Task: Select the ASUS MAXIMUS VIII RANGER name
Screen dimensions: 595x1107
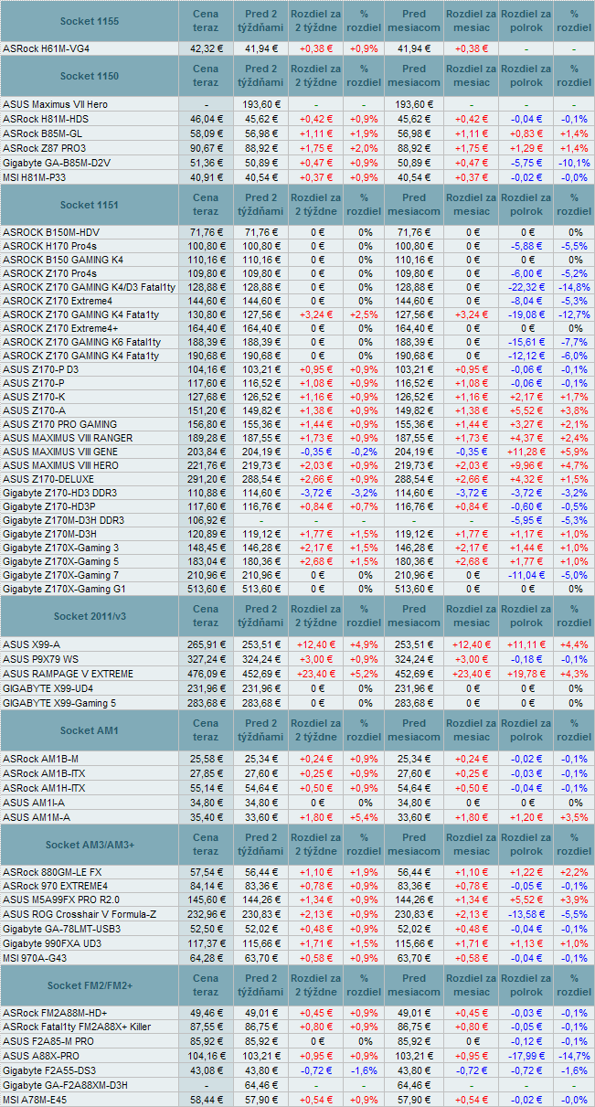Action: [68, 439]
